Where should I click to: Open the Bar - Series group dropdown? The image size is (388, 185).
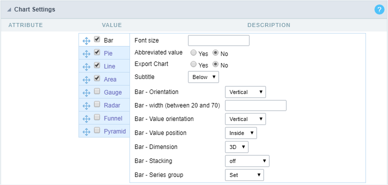[x=244, y=175]
